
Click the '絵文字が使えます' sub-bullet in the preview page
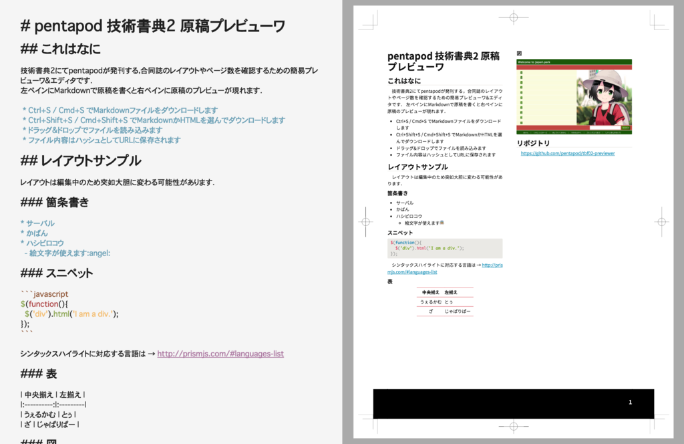click(424, 223)
